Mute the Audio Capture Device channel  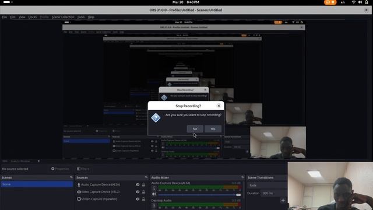click(154, 194)
